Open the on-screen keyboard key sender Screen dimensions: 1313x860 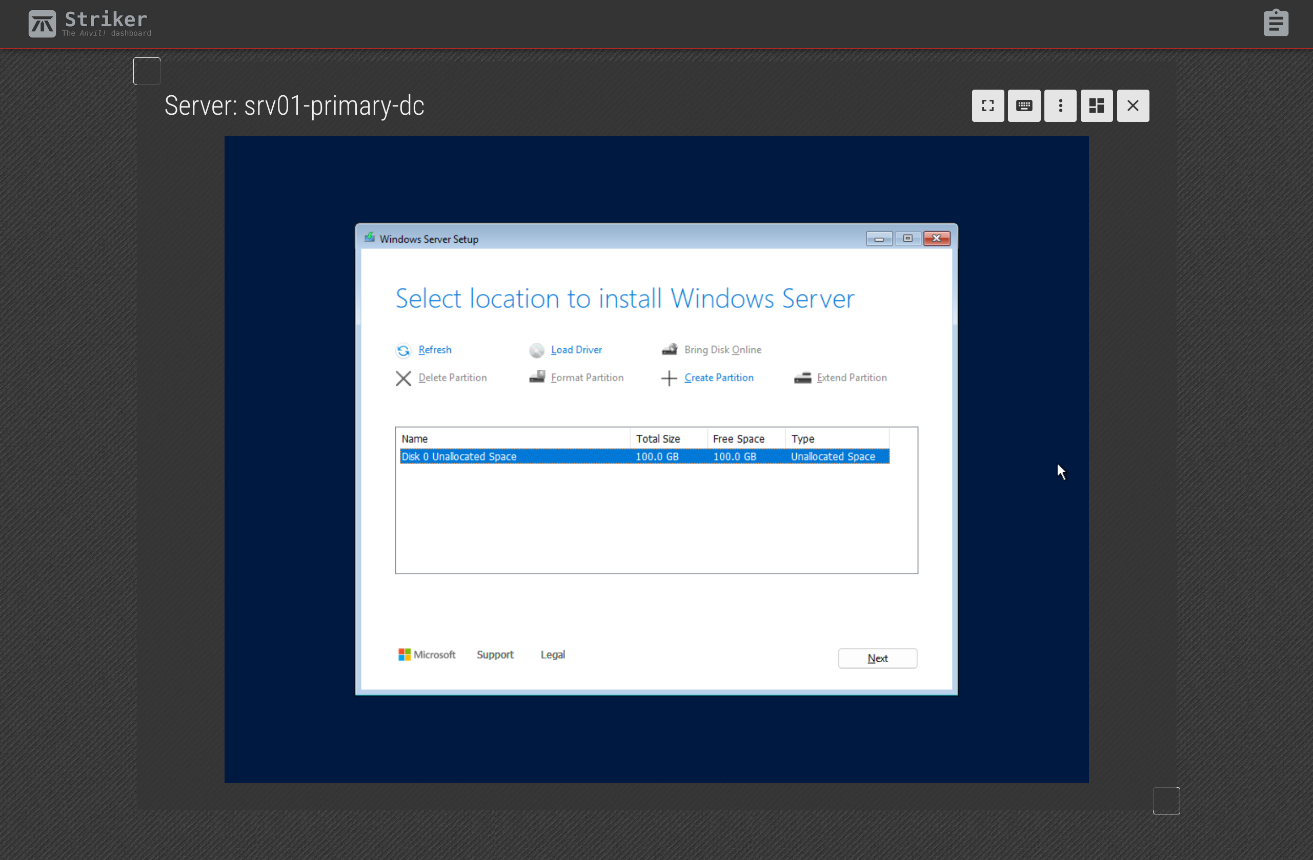coord(1024,106)
